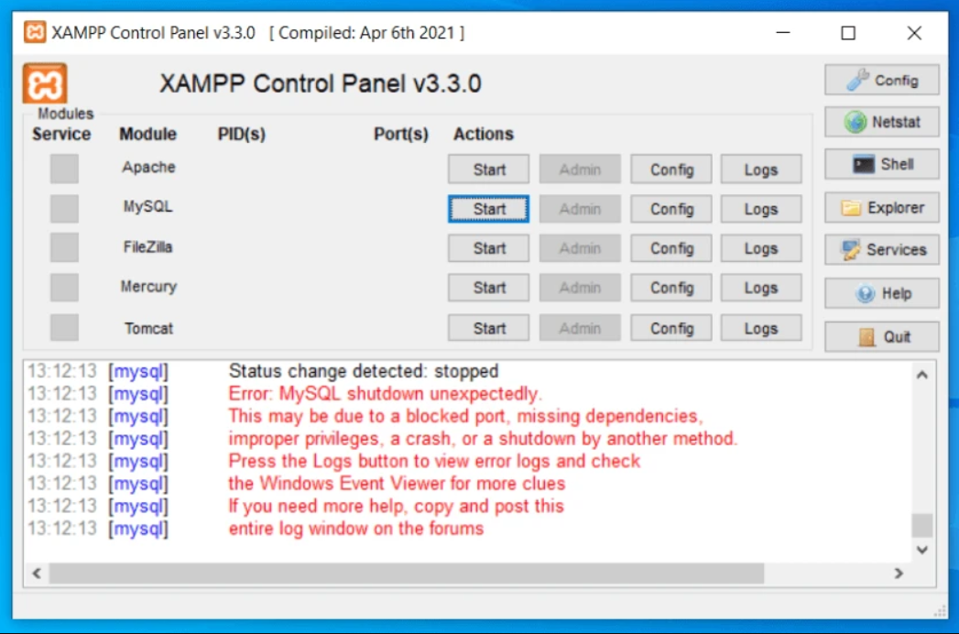Toggle Mercury service install checkbox
Image resolution: width=959 pixels, height=634 pixels.
click(64, 287)
